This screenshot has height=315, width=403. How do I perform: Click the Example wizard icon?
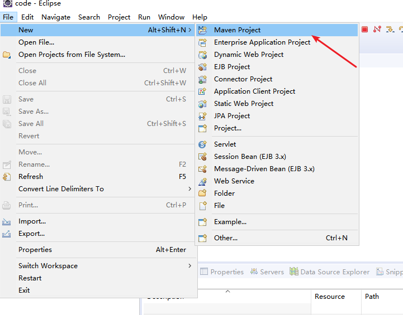[x=202, y=222]
